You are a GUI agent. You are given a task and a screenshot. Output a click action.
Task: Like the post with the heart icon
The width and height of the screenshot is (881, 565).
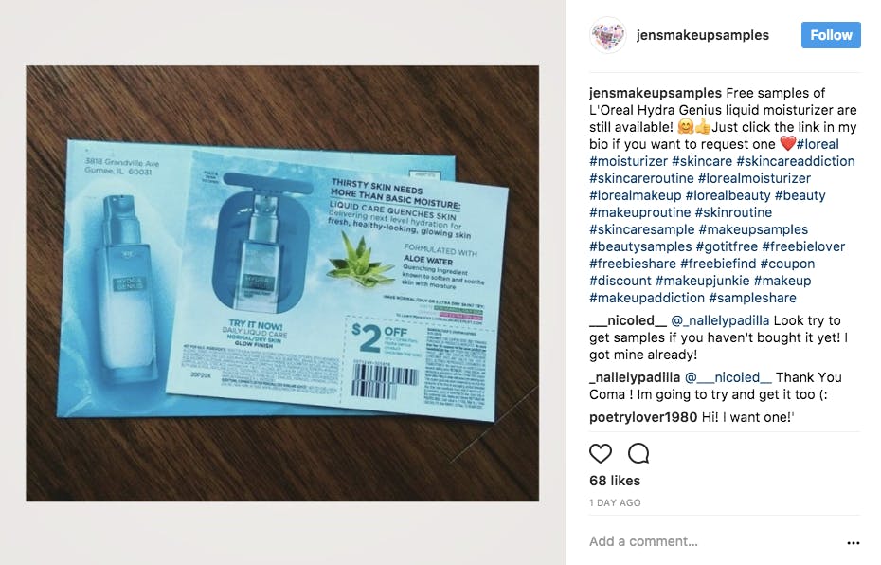tap(600, 453)
